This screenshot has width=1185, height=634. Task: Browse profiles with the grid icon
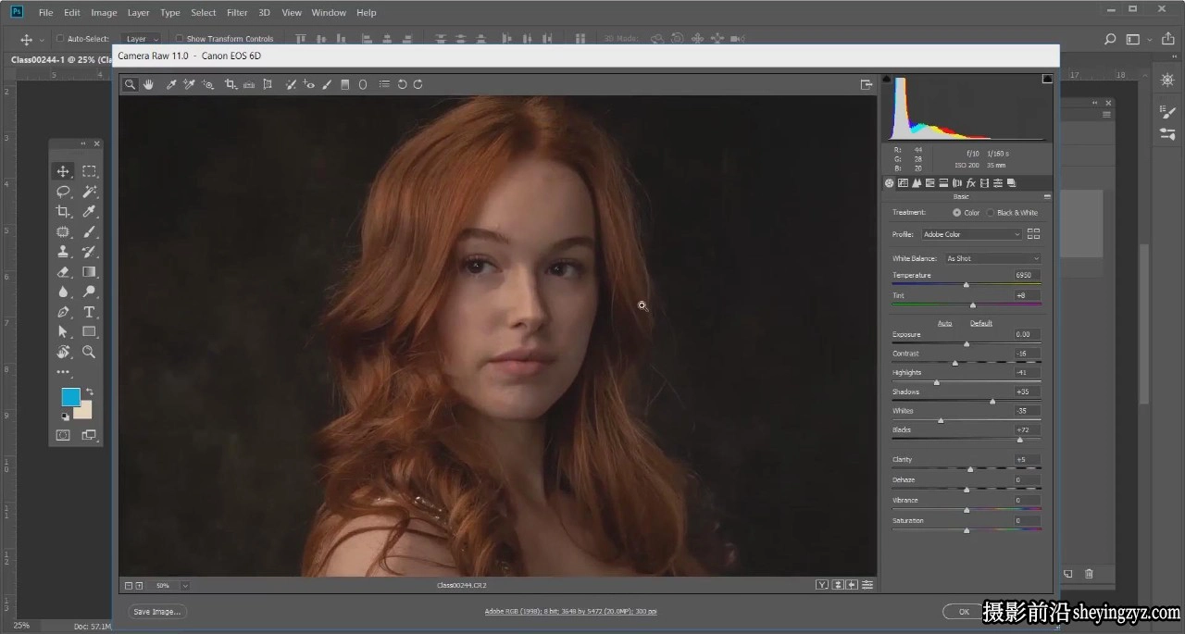(1034, 234)
